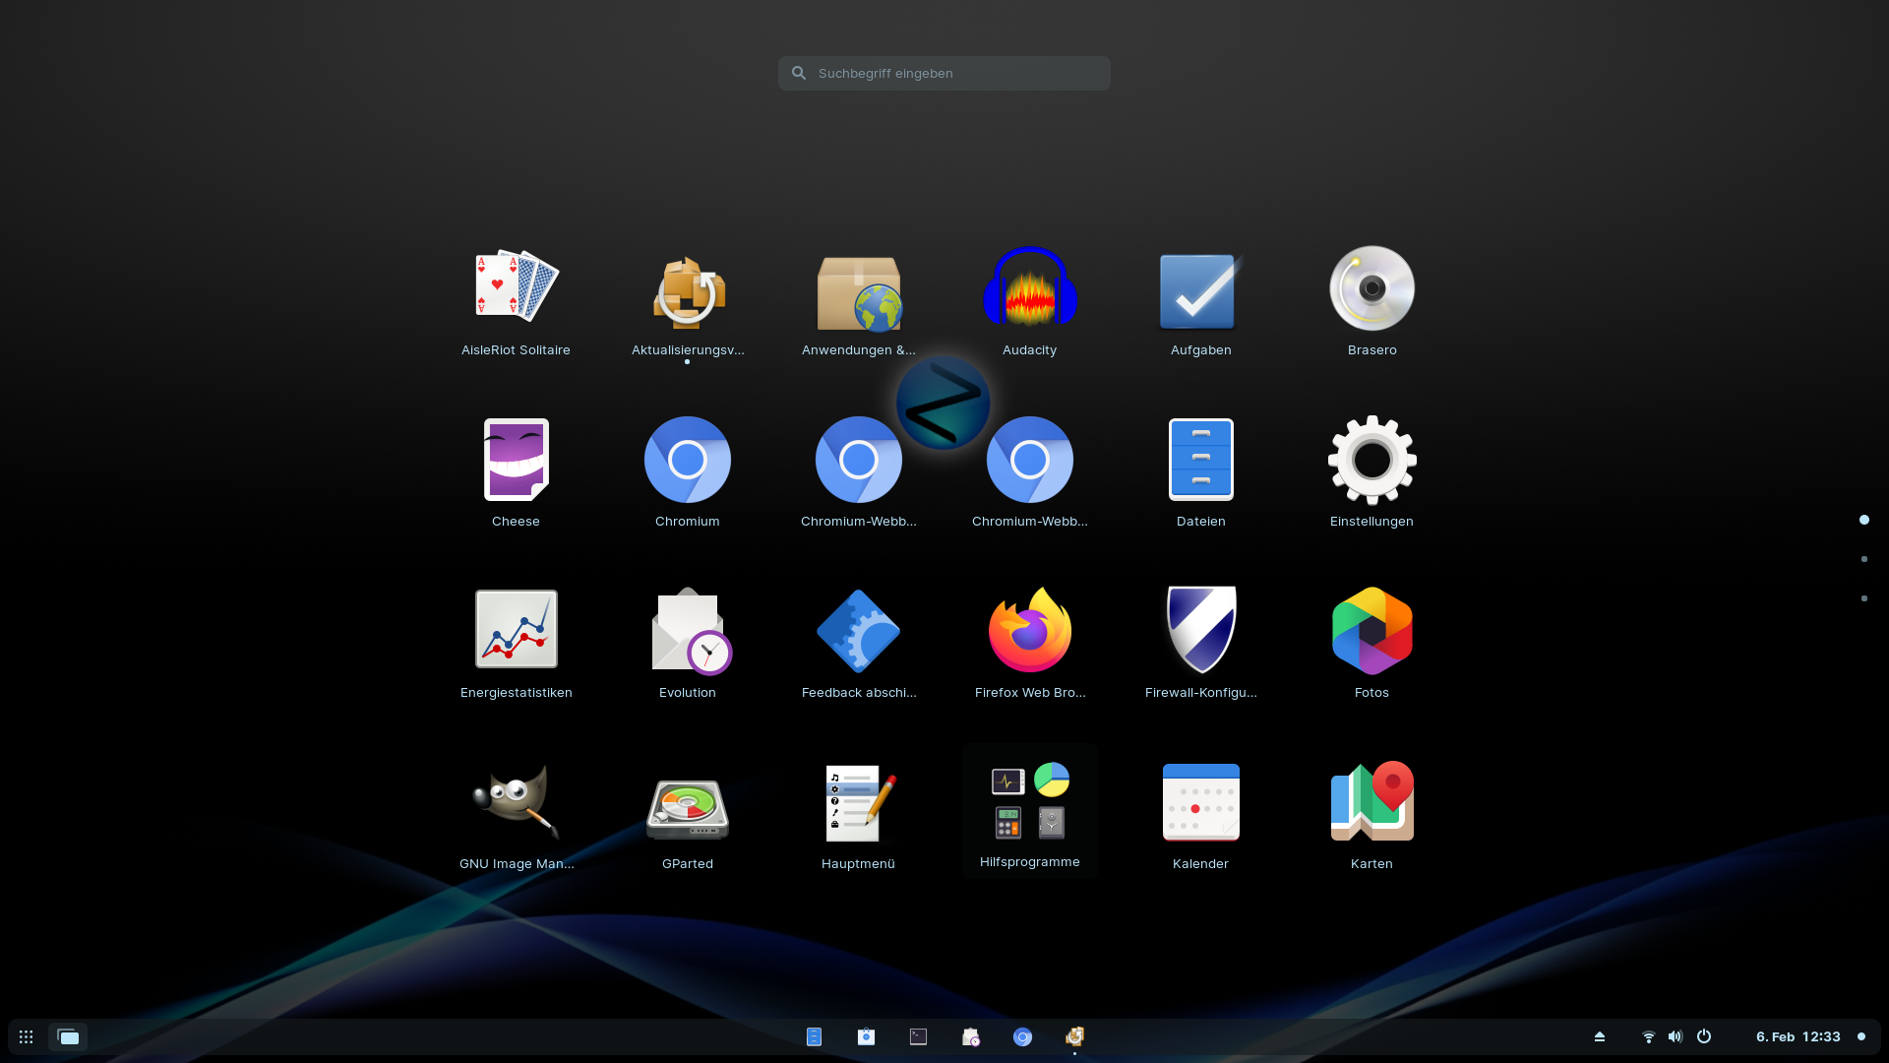Image resolution: width=1889 pixels, height=1063 pixels.
Task: Launch Energiestatistiken power statistics
Action: (516, 631)
